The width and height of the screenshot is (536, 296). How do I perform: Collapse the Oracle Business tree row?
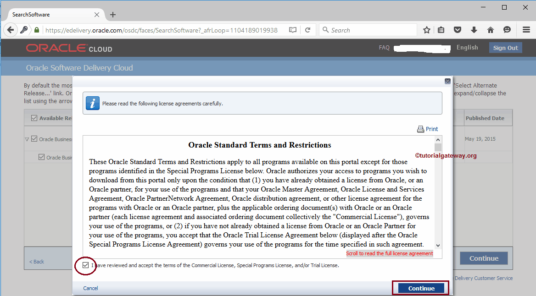click(x=27, y=139)
